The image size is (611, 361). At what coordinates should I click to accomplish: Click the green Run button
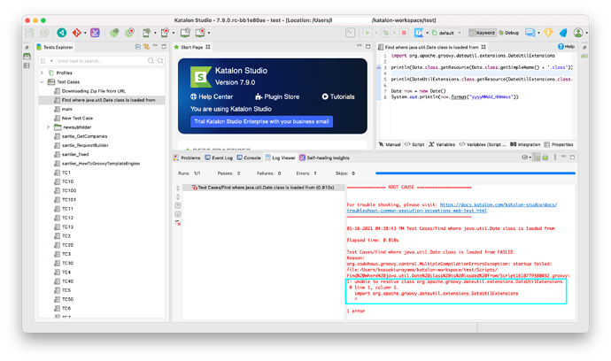(367, 33)
